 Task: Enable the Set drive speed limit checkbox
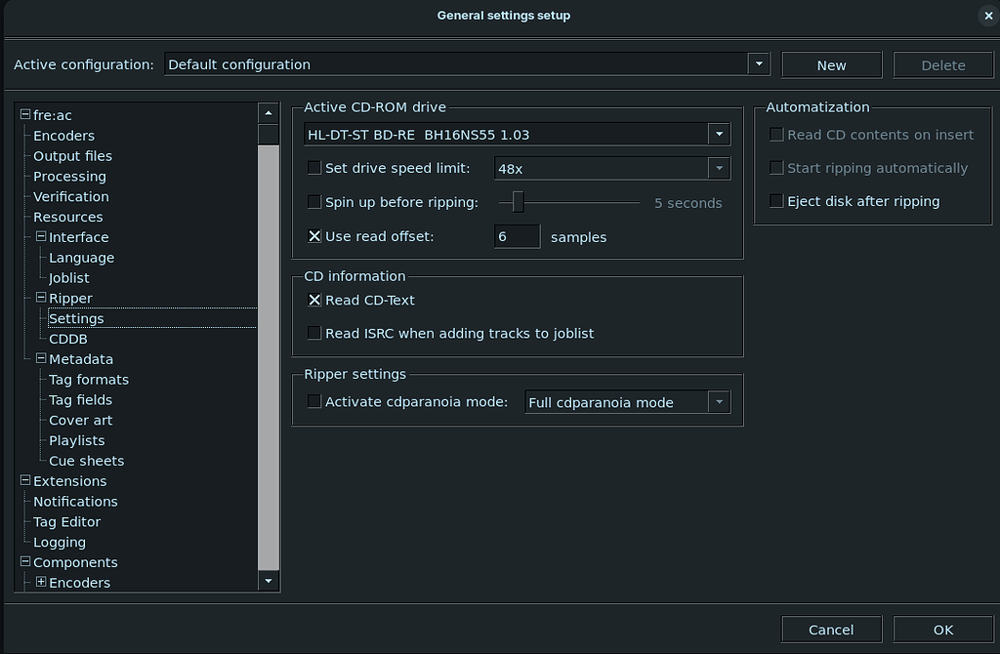(313, 168)
